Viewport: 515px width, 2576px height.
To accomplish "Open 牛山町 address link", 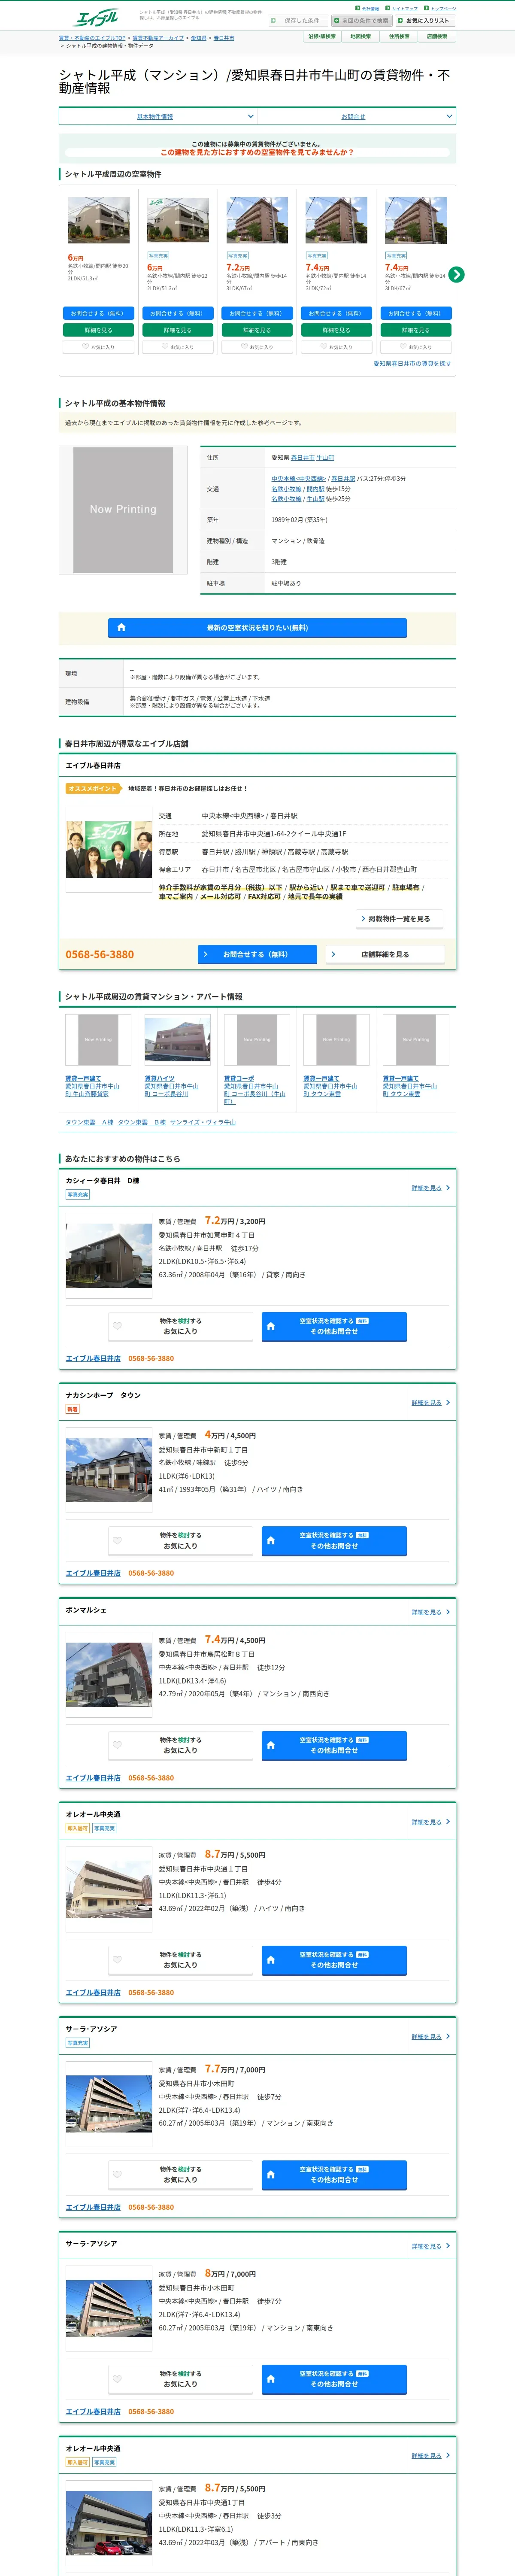I will click(325, 458).
